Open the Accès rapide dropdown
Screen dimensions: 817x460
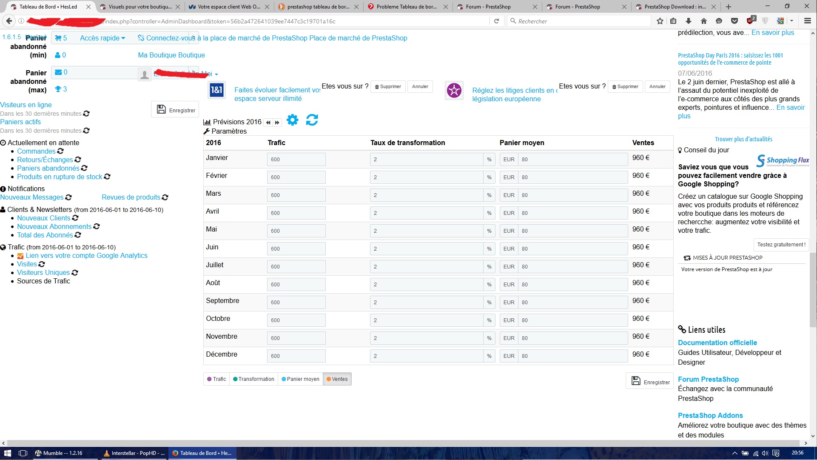click(102, 38)
